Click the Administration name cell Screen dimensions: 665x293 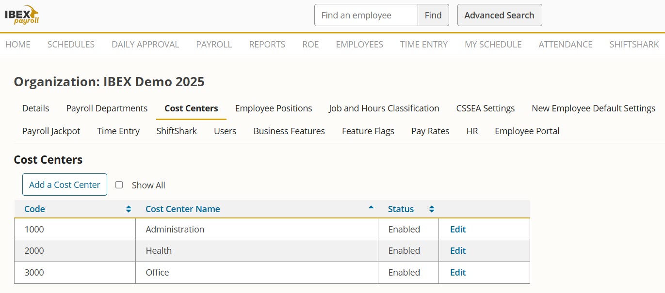coord(257,229)
